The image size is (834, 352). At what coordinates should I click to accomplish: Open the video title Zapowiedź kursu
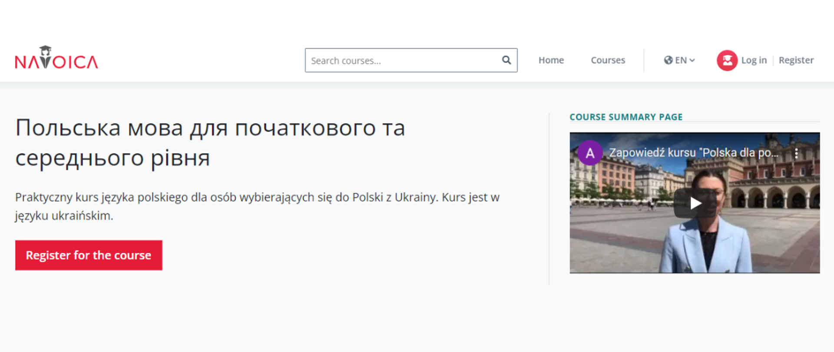(693, 153)
